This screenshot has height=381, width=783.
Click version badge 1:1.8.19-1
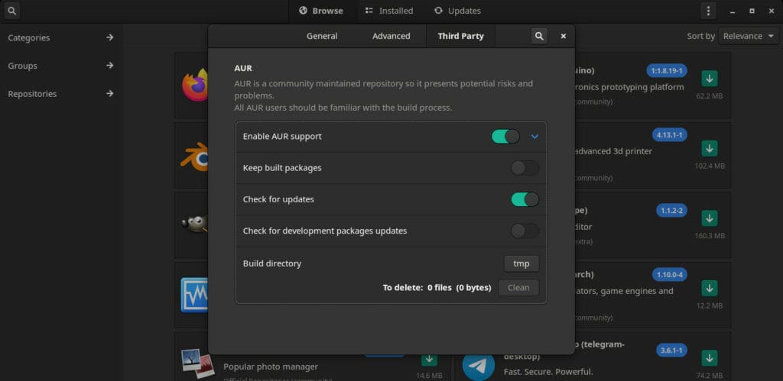(x=667, y=71)
